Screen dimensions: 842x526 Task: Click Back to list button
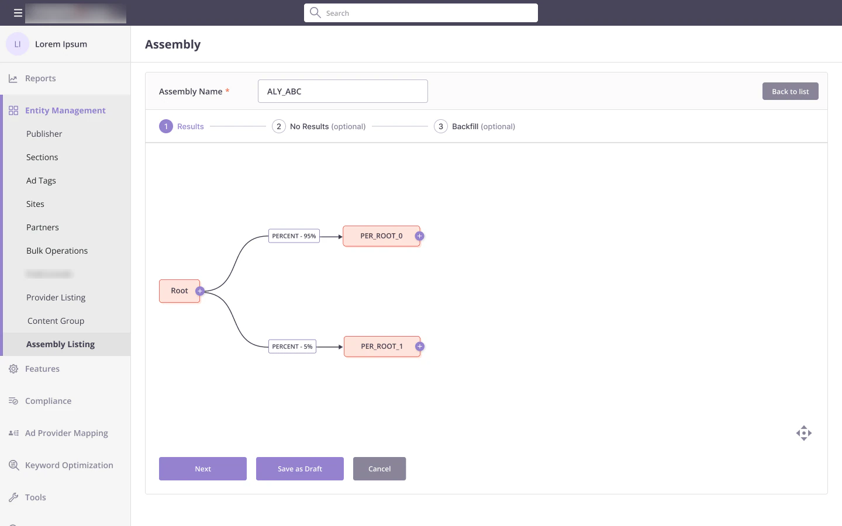791,91
